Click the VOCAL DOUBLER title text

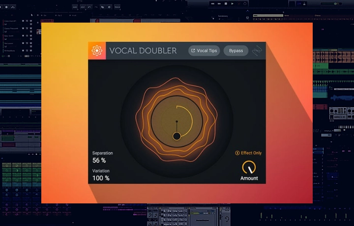pyautogui.click(x=143, y=51)
